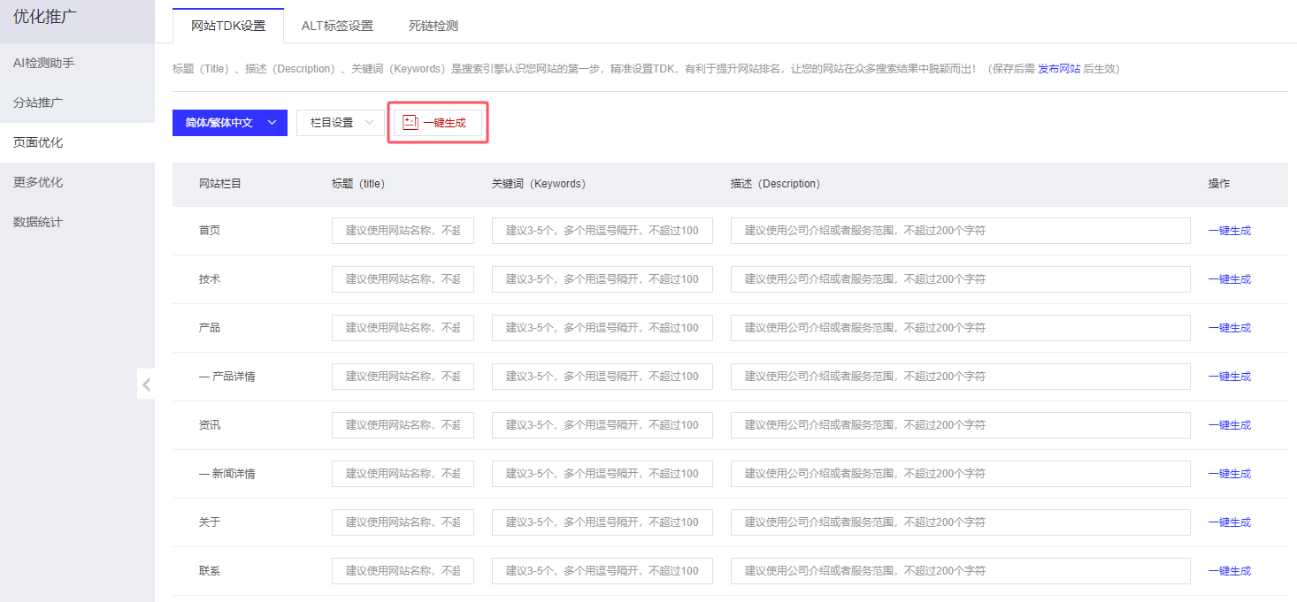1297x602 pixels.
Task: Select the 网站TDK设置 tab
Action: [x=229, y=26]
